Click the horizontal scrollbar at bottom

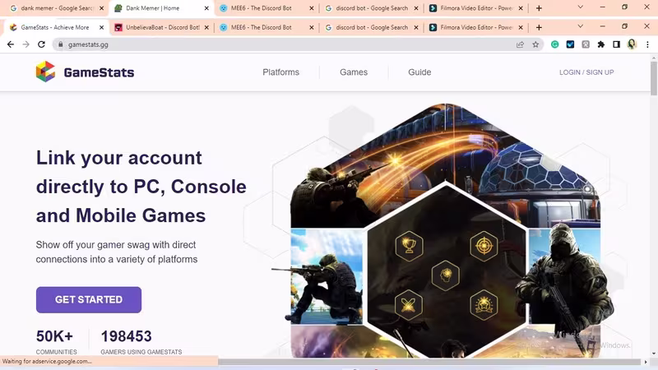(x=429, y=362)
